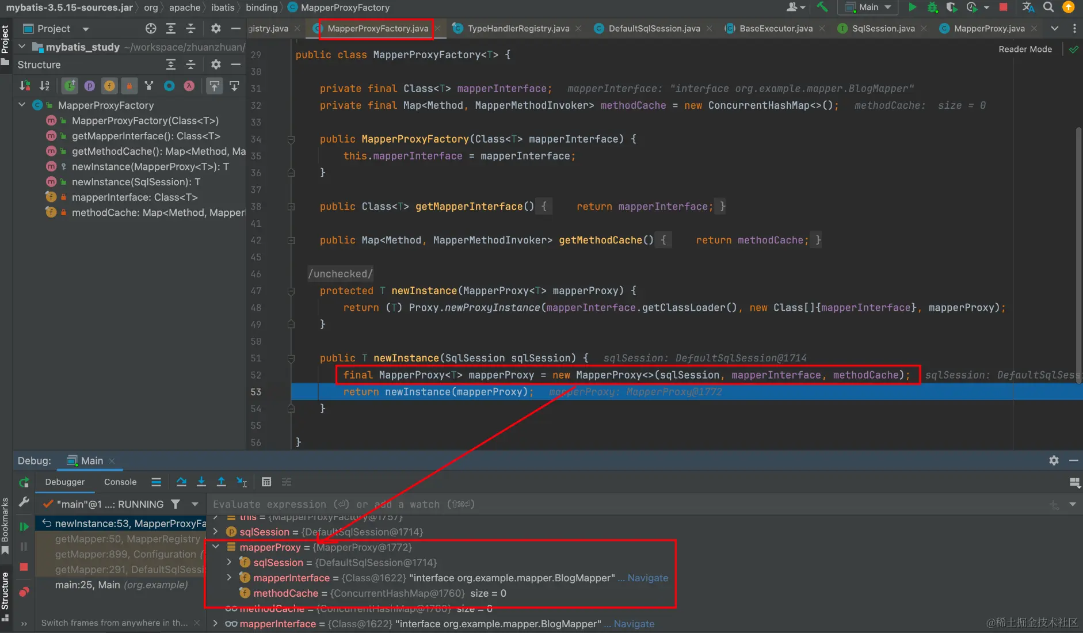Click Navigate link on bottom mapperInterface watch
This screenshot has width=1083, height=633.
pos(634,624)
